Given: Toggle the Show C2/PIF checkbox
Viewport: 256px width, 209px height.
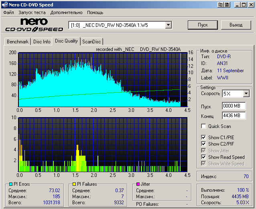Looking at the screenshot, I should pos(204,144).
